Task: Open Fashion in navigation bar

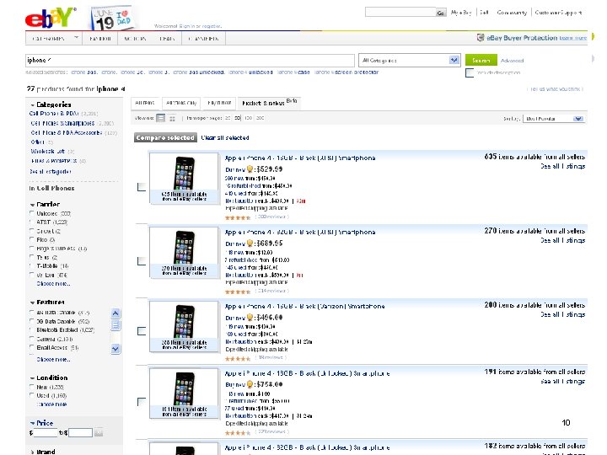Action: click(99, 39)
